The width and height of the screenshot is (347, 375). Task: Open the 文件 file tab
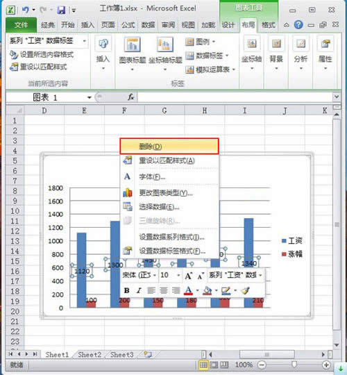(x=21, y=25)
